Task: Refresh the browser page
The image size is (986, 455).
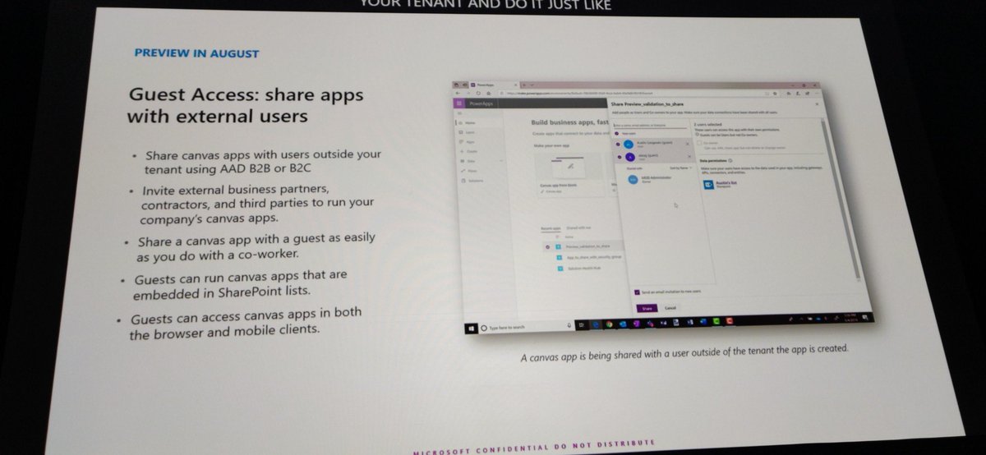Action: pyautogui.click(x=478, y=93)
